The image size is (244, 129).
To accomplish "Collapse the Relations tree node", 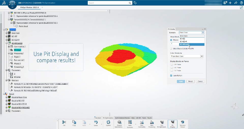I will (x=6, y=80).
